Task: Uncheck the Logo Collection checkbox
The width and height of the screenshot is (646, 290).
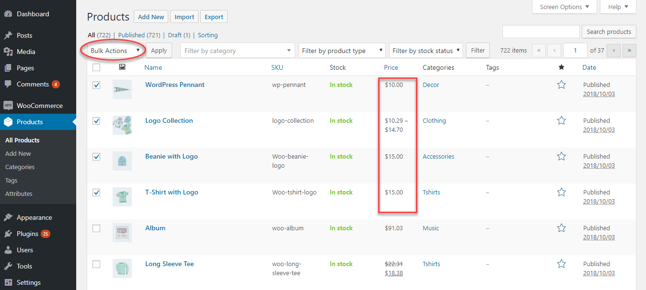Action: coord(96,121)
